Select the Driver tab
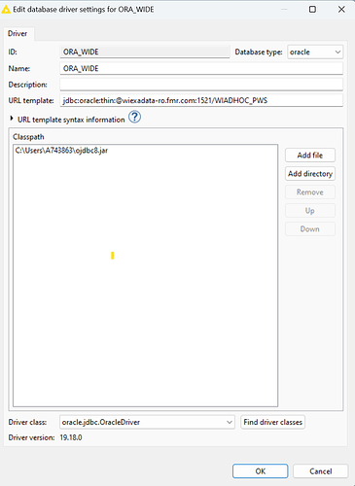 point(18,33)
